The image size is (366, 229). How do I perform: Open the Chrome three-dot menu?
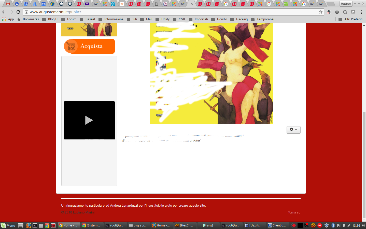[x=361, y=12]
